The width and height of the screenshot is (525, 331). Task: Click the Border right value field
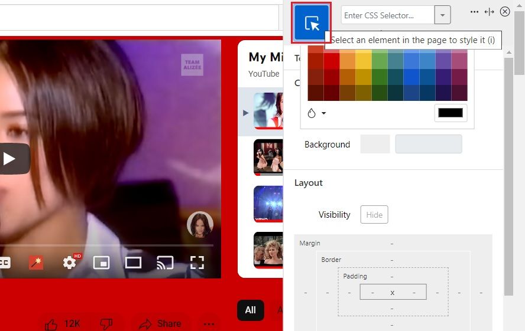click(x=459, y=293)
